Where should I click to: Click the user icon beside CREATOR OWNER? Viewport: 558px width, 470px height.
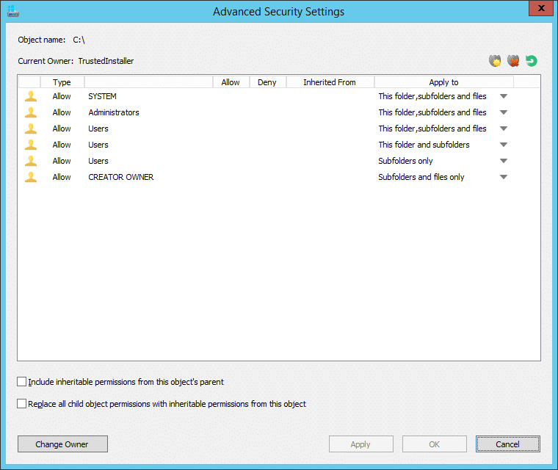31,177
